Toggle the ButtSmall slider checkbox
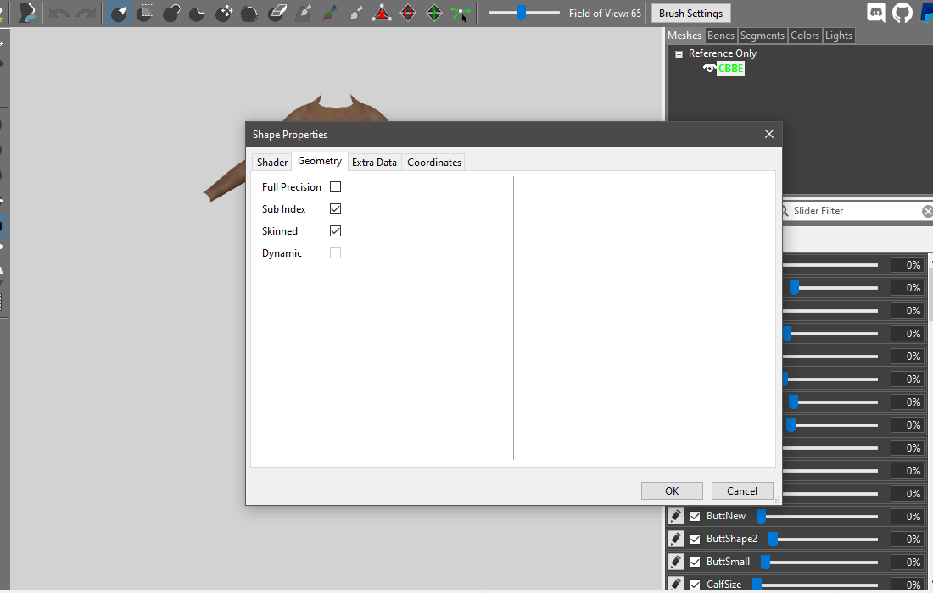Image resolution: width=933 pixels, height=593 pixels. (695, 563)
